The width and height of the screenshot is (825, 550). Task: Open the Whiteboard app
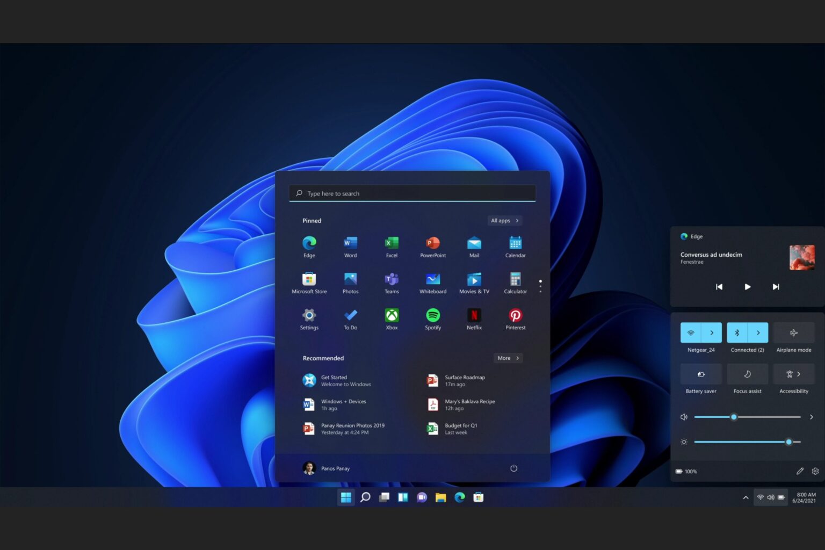point(433,283)
